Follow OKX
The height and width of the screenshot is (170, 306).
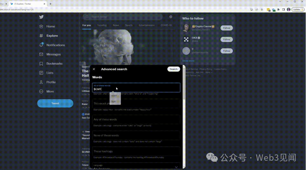(227, 39)
